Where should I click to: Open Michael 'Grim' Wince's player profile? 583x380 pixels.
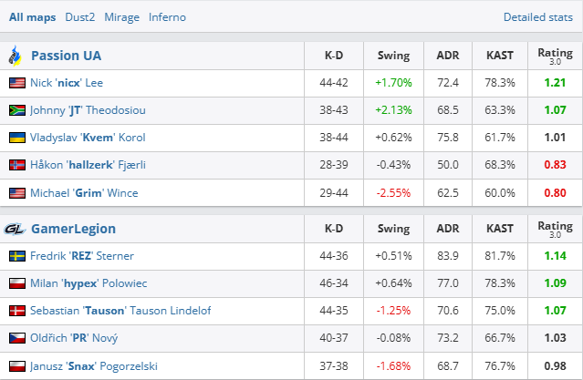(88, 192)
